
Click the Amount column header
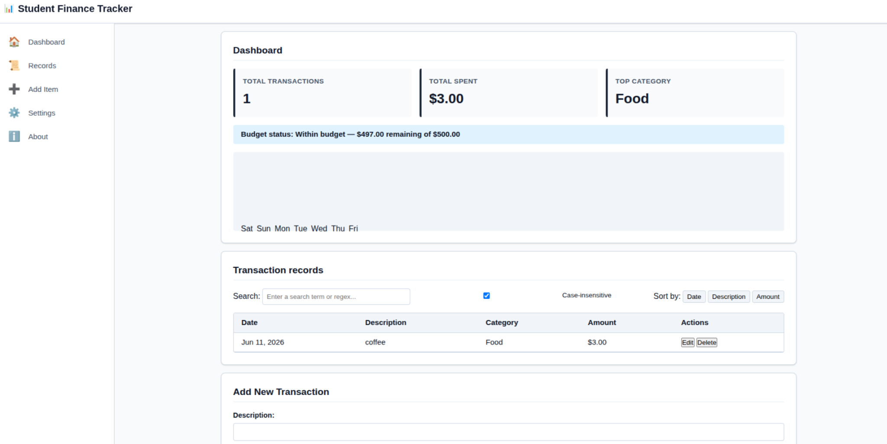point(602,323)
